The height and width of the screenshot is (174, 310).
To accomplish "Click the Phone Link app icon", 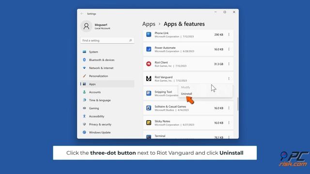I will [x=149, y=34].
